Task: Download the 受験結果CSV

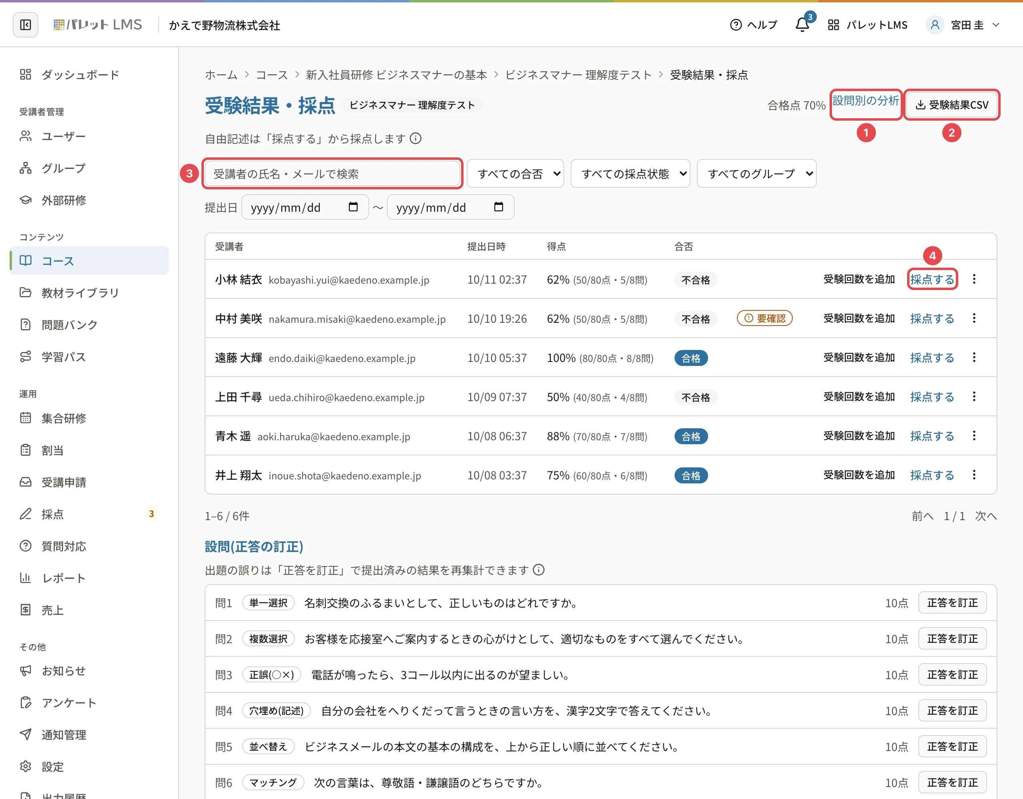Action: point(951,105)
